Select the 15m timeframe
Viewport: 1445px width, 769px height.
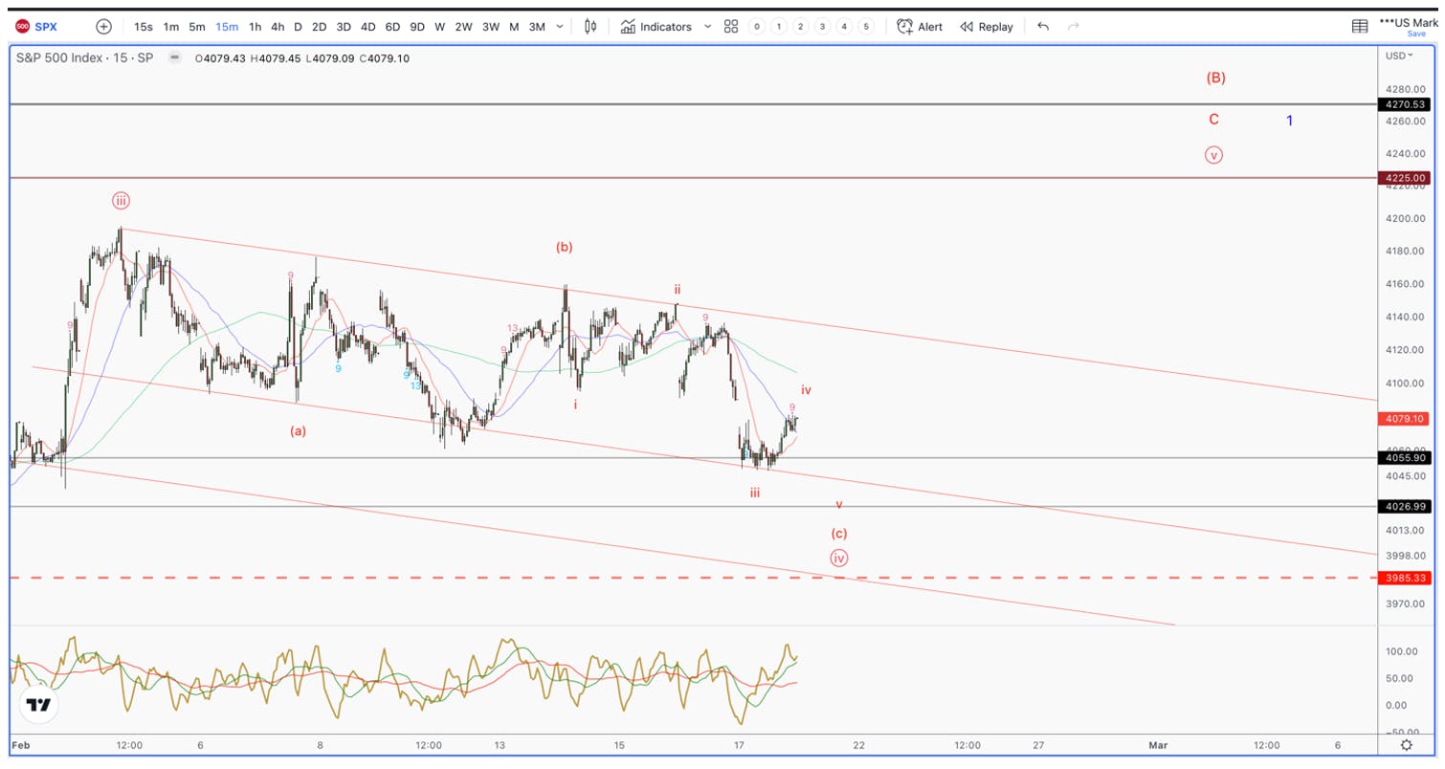(227, 27)
